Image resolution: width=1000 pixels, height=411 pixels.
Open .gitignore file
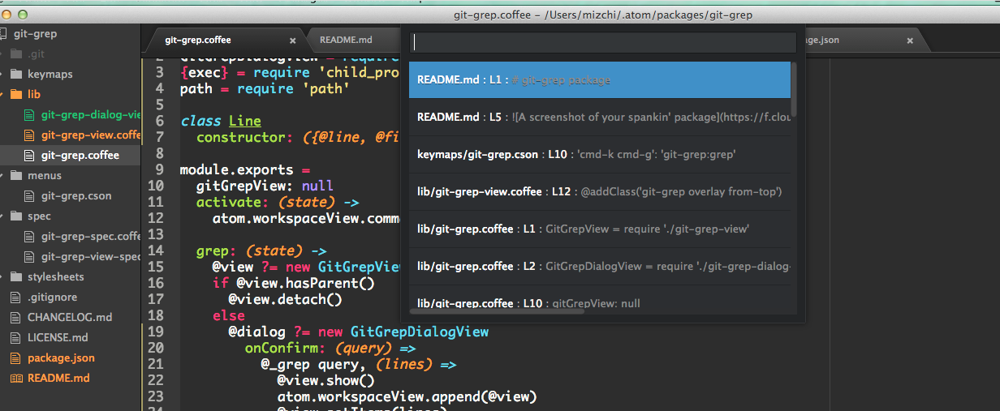coord(52,298)
